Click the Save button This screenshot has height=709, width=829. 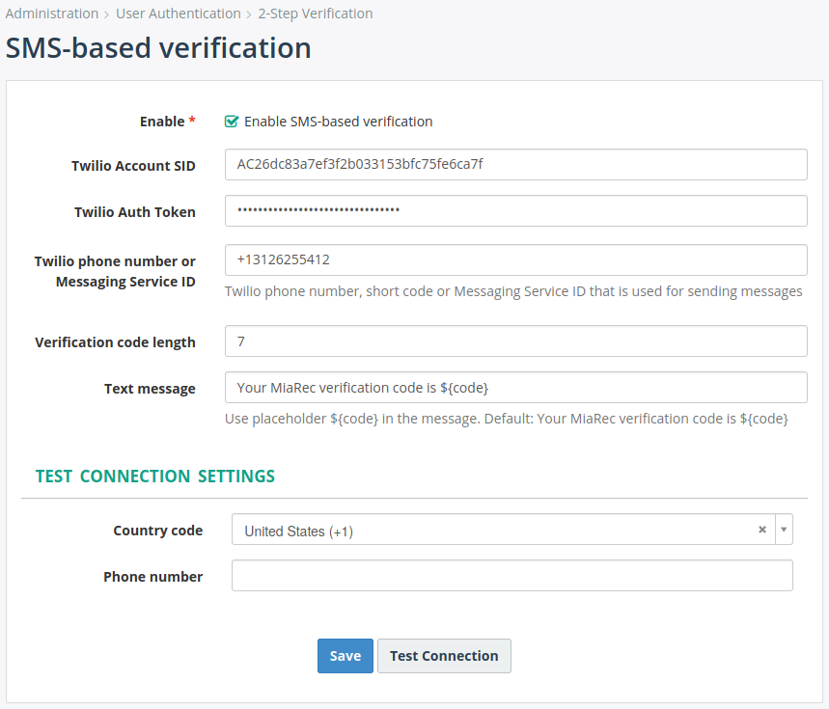(345, 656)
